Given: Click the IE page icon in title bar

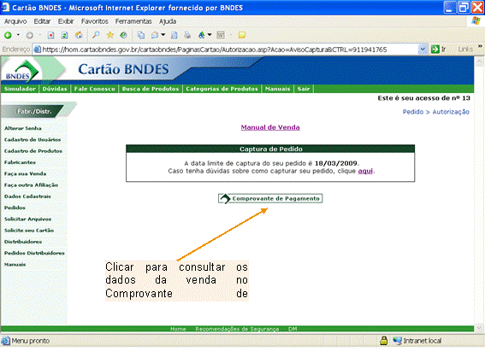Looking at the screenshot, I should coord(5,8).
